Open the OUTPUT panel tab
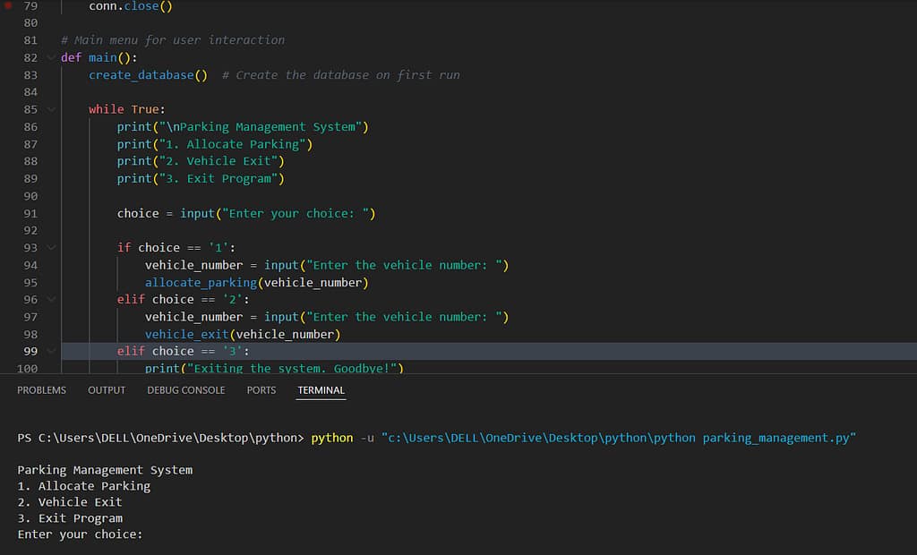Image resolution: width=917 pixels, height=555 pixels. pos(106,389)
